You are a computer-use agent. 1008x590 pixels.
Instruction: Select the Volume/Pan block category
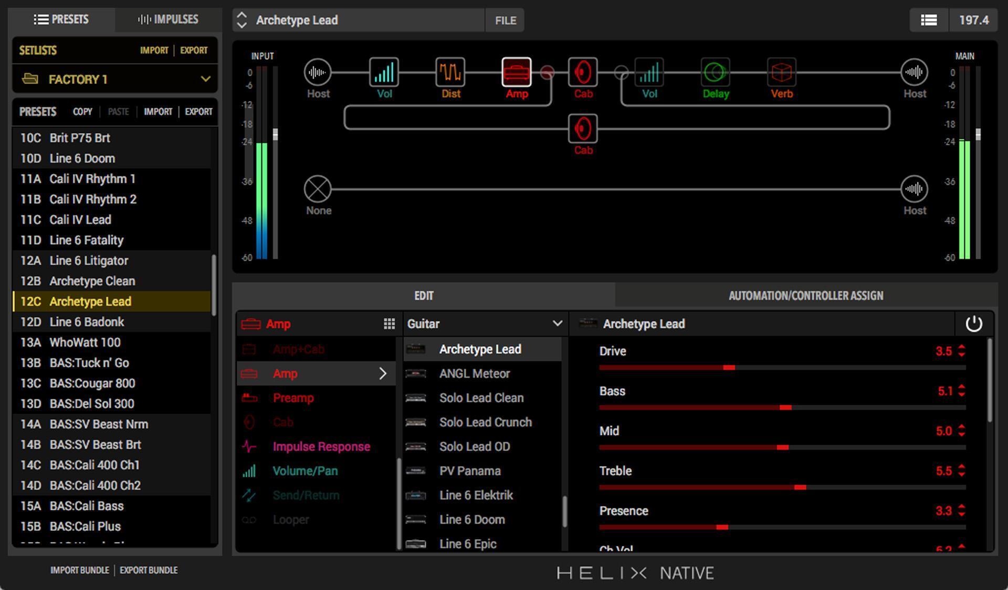(306, 470)
